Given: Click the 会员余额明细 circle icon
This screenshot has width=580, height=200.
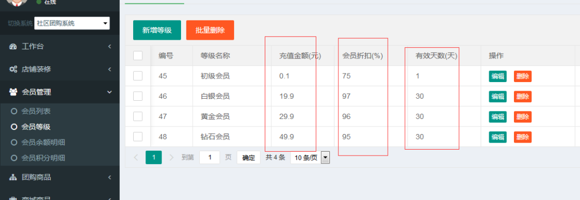Looking at the screenshot, I should point(14,143).
